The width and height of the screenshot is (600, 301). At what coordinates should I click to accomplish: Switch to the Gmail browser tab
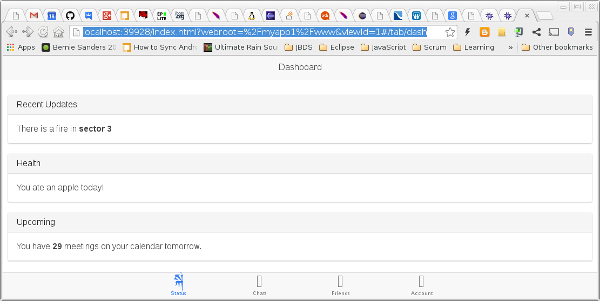click(x=33, y=16)
